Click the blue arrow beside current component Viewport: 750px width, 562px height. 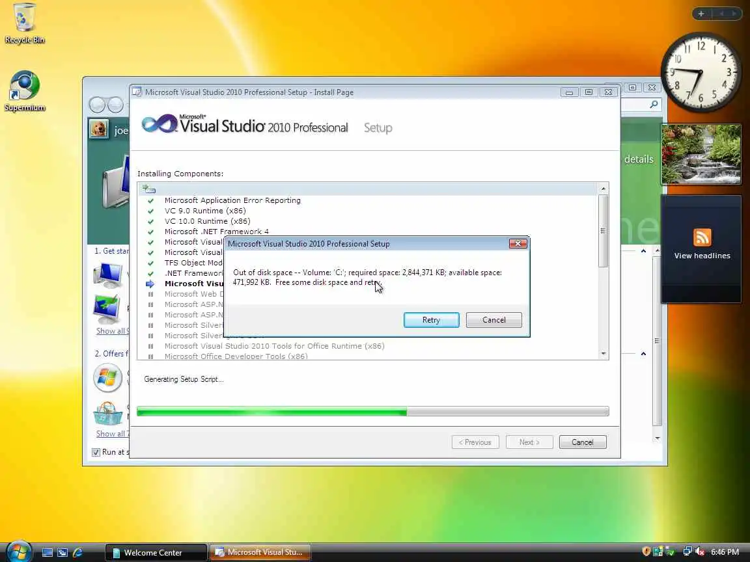150,284
